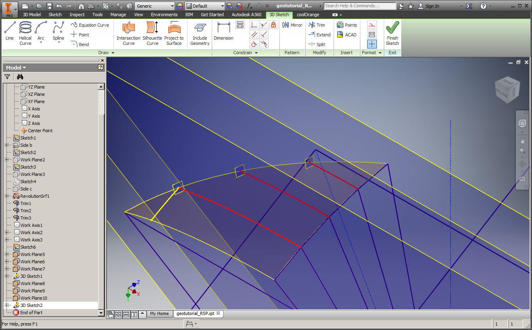Screen dimensions: 532x330
Task: Select the Split tool
Action: pyautogui.click(x=317, y=44)
